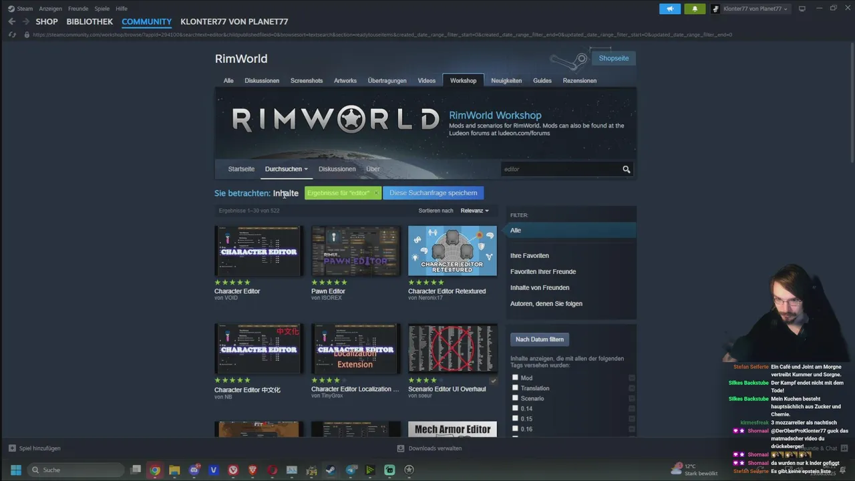Click Diese Suchanfrage speichern
Viewport: 855px width, 481px height.
point(433,193)
